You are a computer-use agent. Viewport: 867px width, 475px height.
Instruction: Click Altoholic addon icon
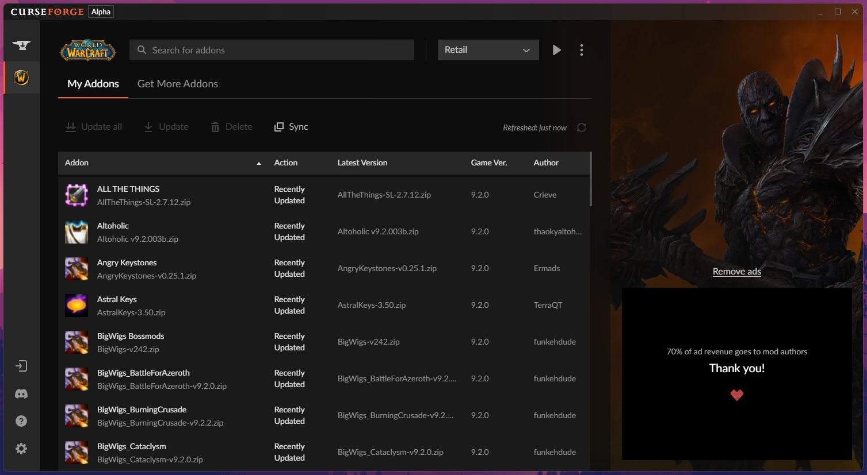point(77,232)
